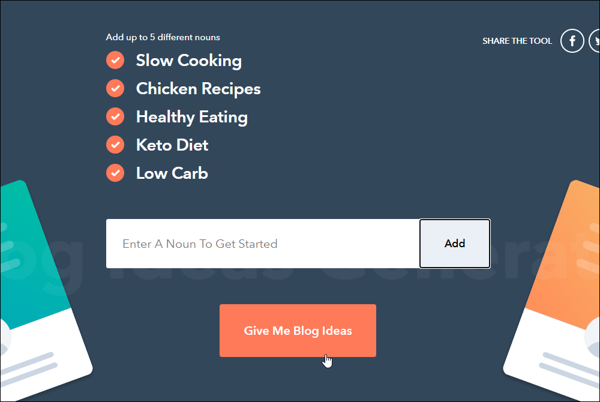600x402 pixels.
Task: Select the Low Carb noun text
Action: 172,173
